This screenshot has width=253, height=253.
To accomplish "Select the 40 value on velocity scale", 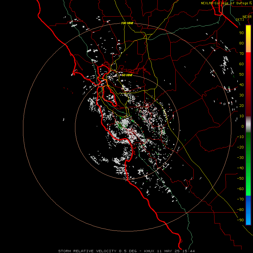I will point(241,85).
